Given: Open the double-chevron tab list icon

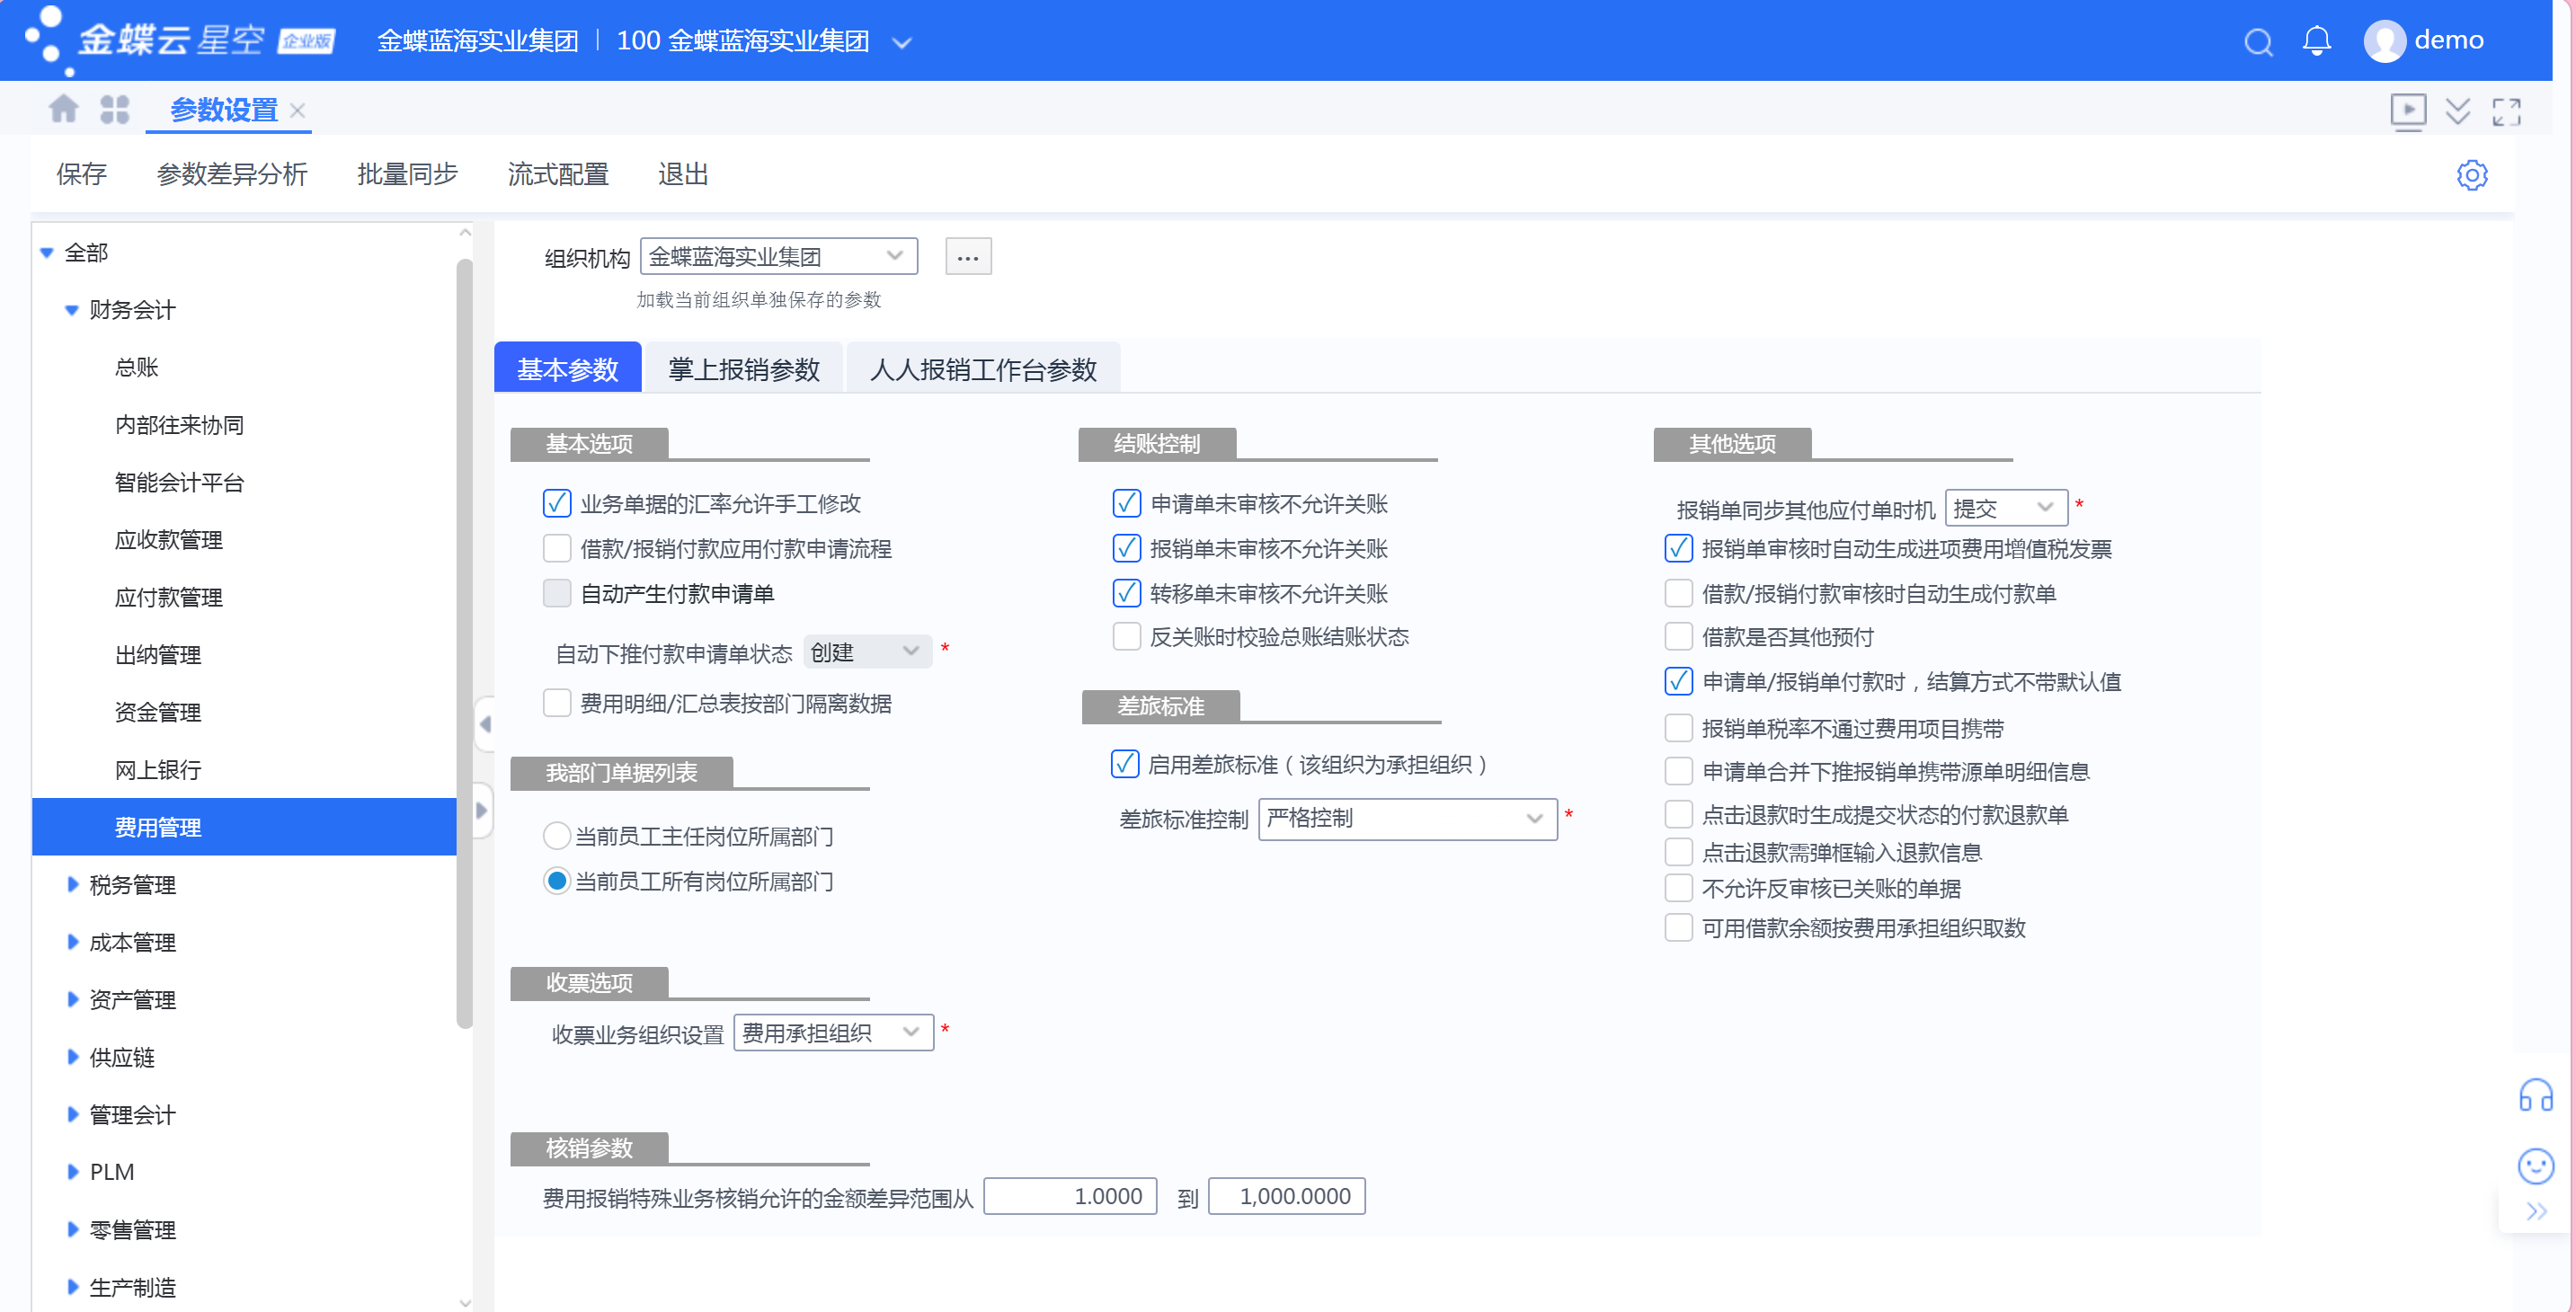Looking at the screenshot, I should 2457,110.
